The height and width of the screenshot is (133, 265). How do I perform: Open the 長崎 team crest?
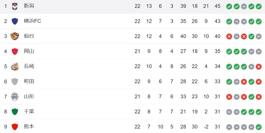click(x=15, y=66)
